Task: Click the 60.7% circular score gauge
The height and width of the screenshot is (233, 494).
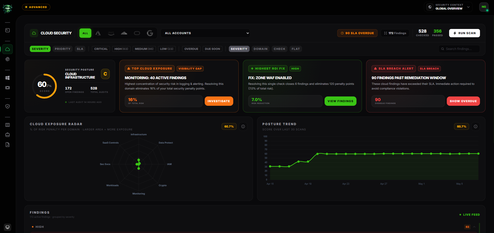Action: point(45,86)
